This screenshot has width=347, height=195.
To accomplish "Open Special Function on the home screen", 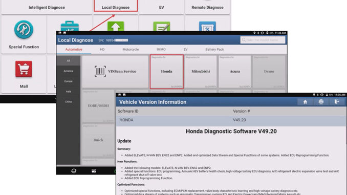I will (24, 34).
